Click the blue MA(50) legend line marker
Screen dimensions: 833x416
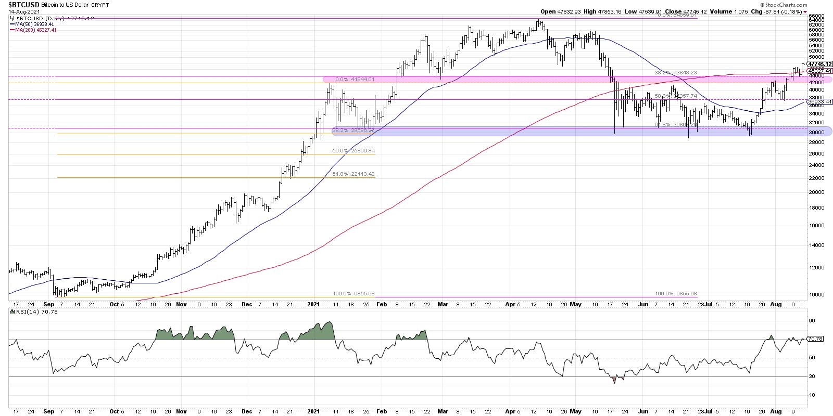[x=12, y=24]
